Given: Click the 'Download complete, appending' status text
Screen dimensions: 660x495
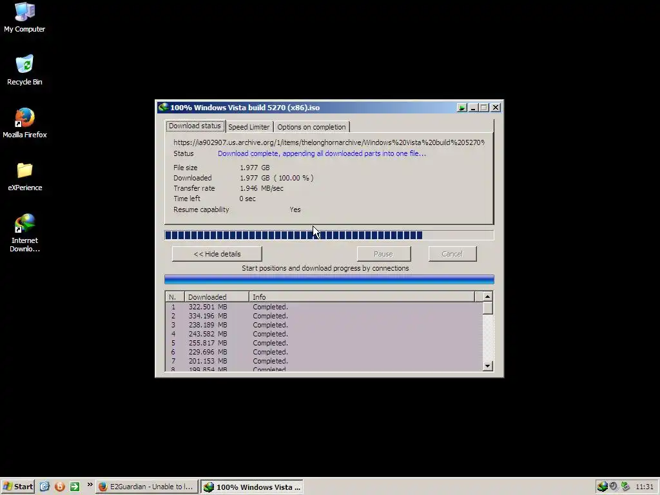Looking at the screenshot, I should [322, 153].
